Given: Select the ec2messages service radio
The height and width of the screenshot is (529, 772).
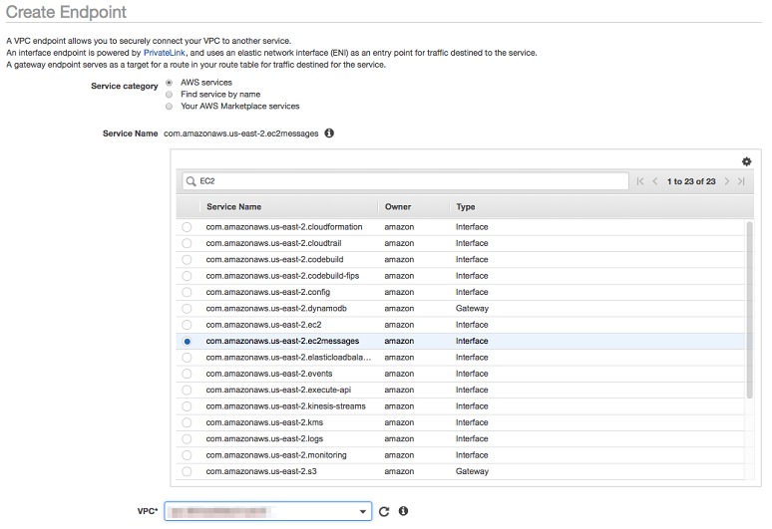Looking at the screenshot, I should click(x=187, y=341).
